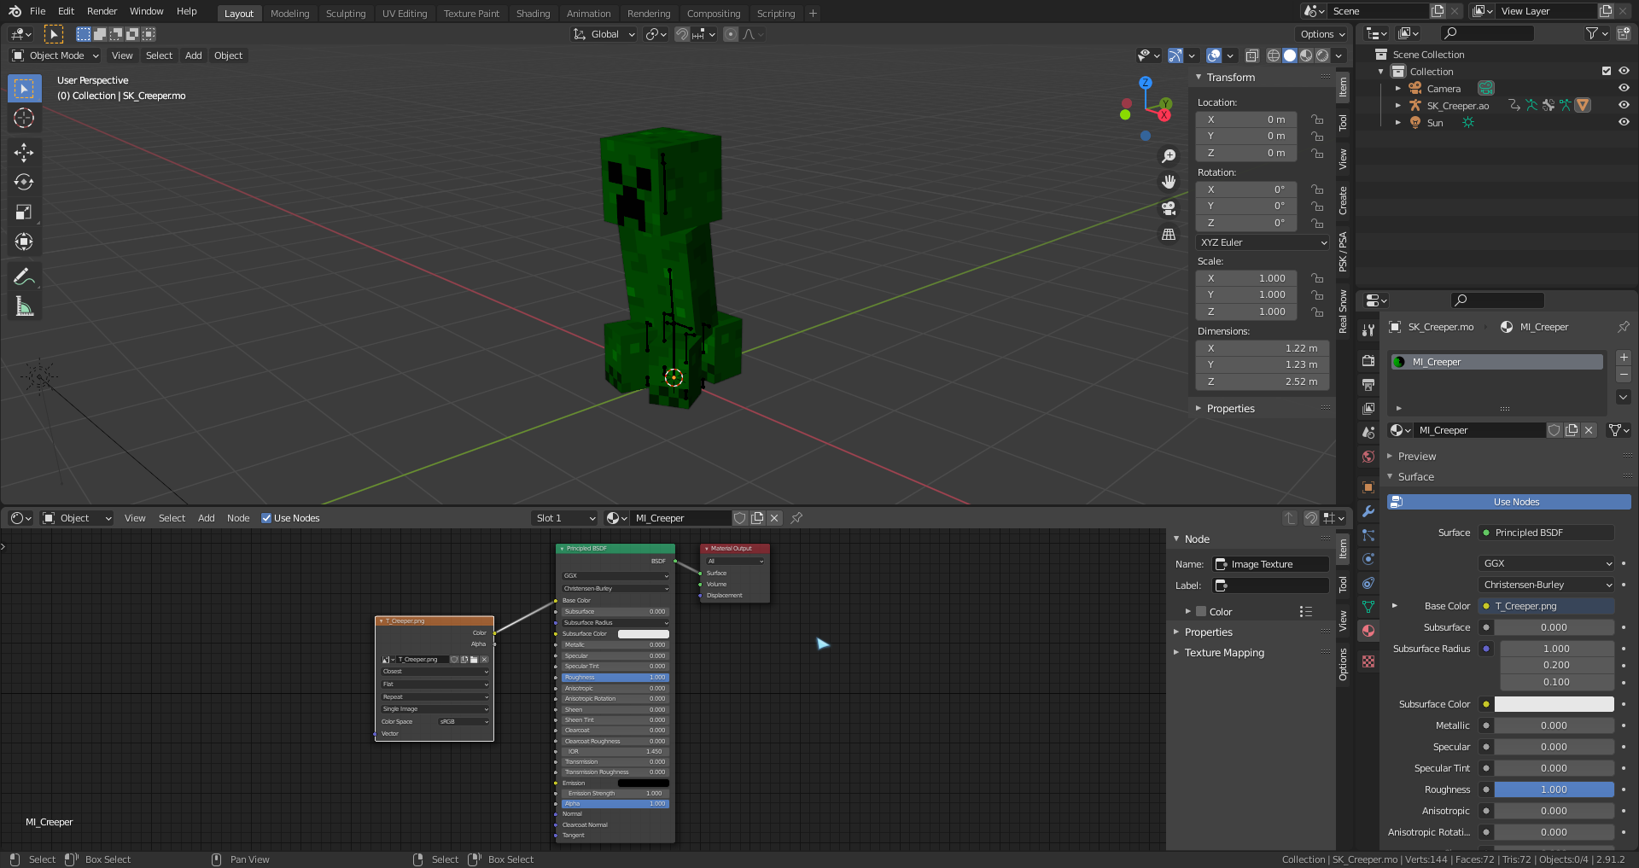
Task: Click the Location X value field
Action: 1246,119
